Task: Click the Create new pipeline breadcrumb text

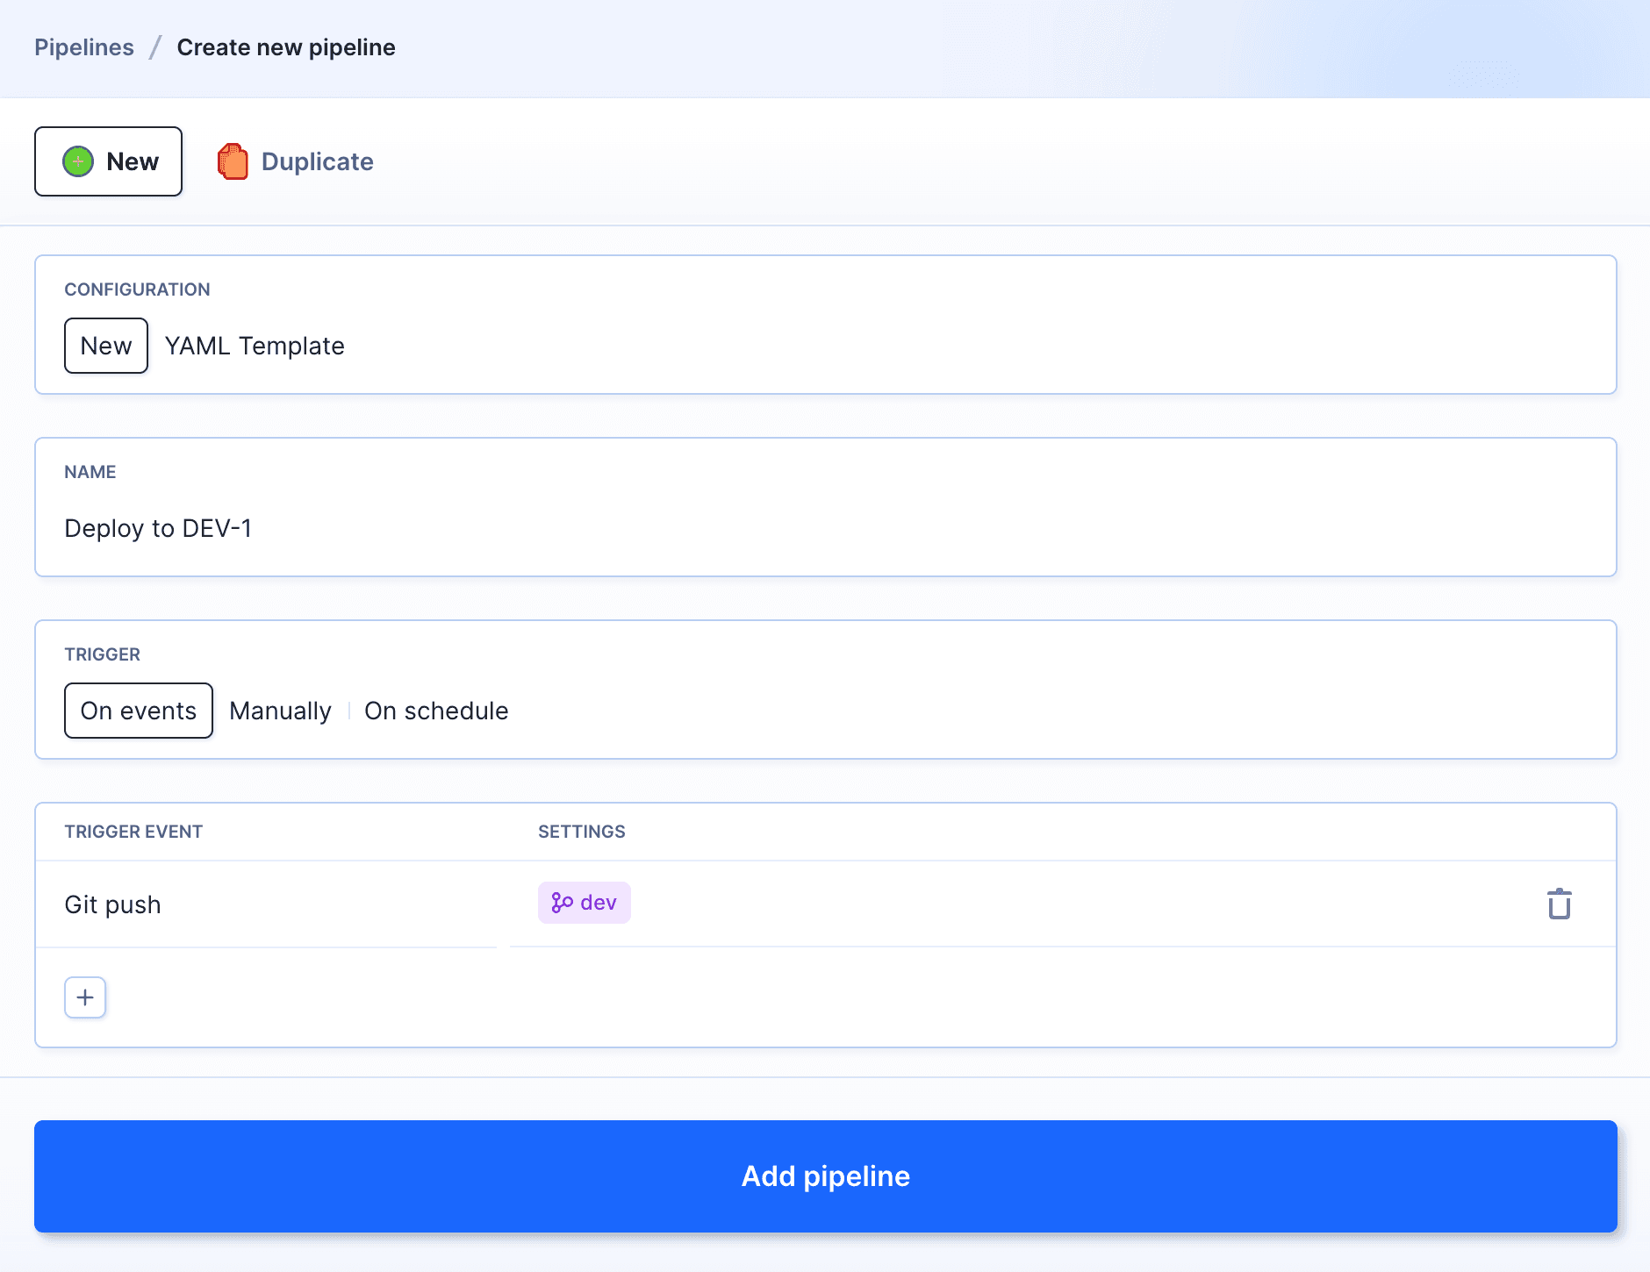Action: coord(286,47)
